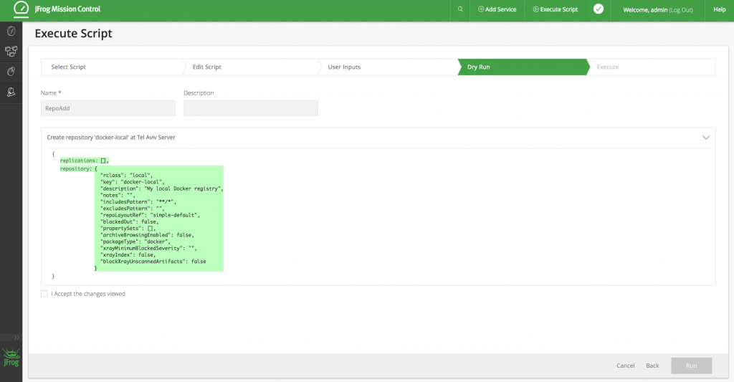Go to the User Inputs step
This screenshot has height=382, width=734.
tap(388, 67)
